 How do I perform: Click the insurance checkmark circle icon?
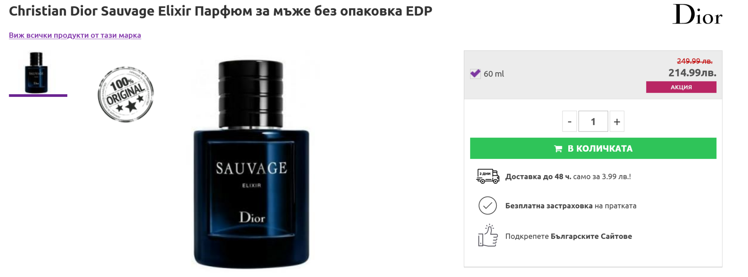[488, 205]
